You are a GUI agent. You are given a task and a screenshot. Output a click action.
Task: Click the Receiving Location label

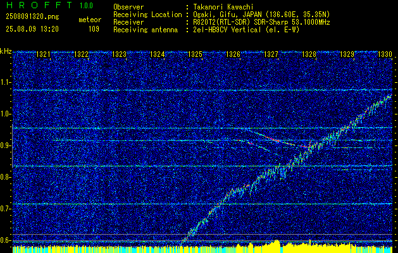pos(147,15)
